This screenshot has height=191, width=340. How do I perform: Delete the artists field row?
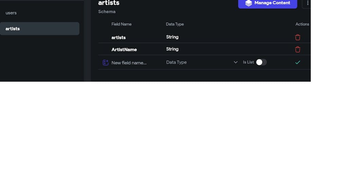[x=297, y=37]
